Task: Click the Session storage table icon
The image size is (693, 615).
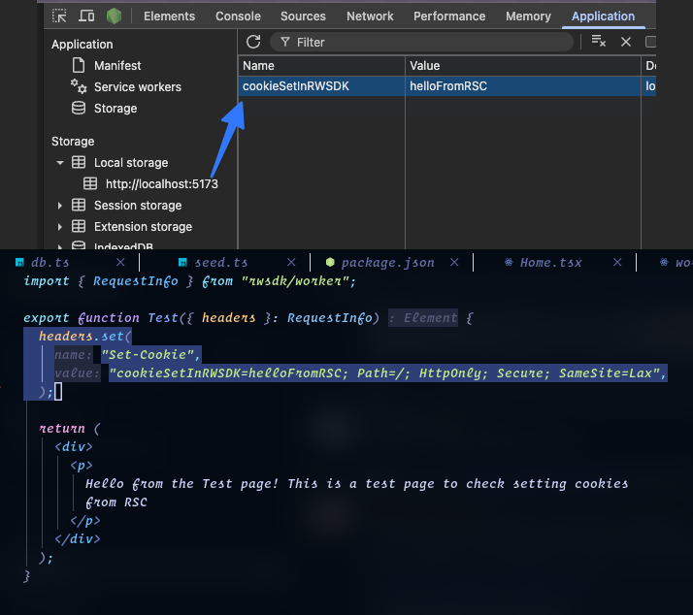Action: tap(79, 205)
